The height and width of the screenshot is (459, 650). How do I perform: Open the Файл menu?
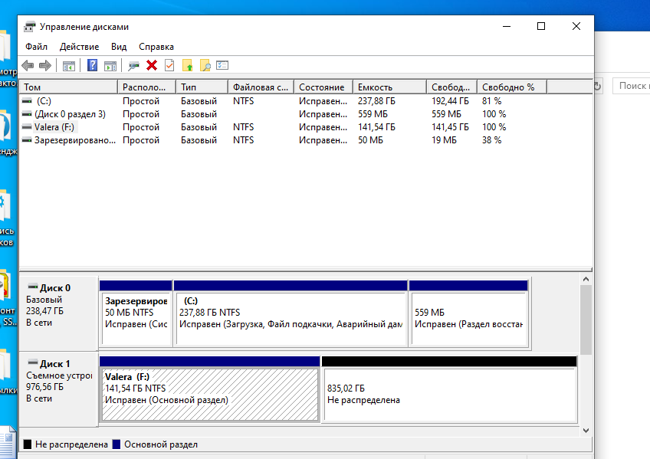point(37,47)
